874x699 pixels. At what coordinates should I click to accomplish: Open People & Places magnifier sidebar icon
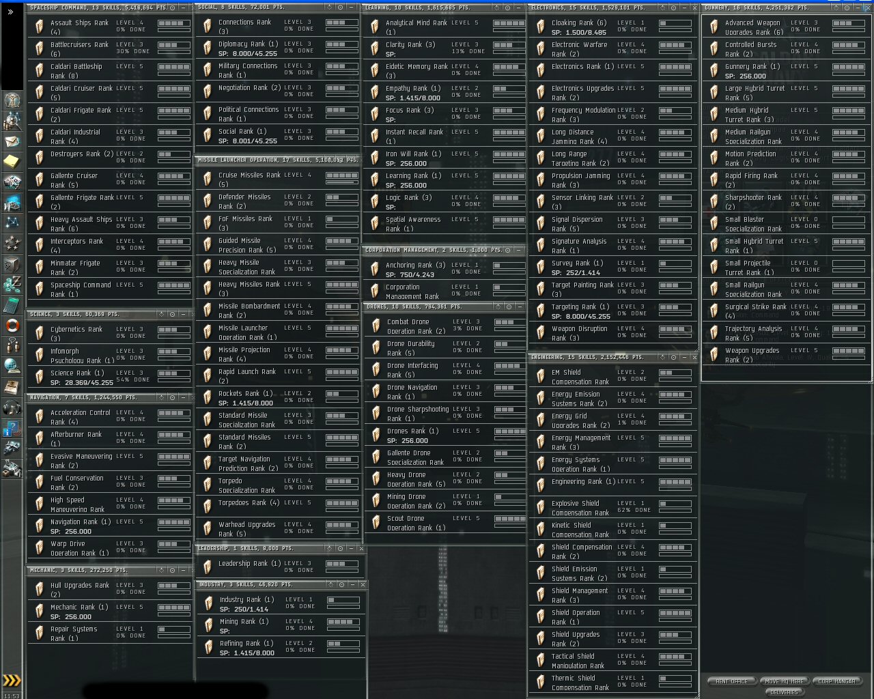point(12,121)
